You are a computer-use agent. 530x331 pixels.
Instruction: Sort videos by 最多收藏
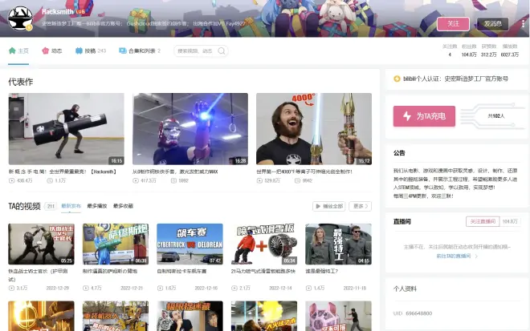pos(123,206)
